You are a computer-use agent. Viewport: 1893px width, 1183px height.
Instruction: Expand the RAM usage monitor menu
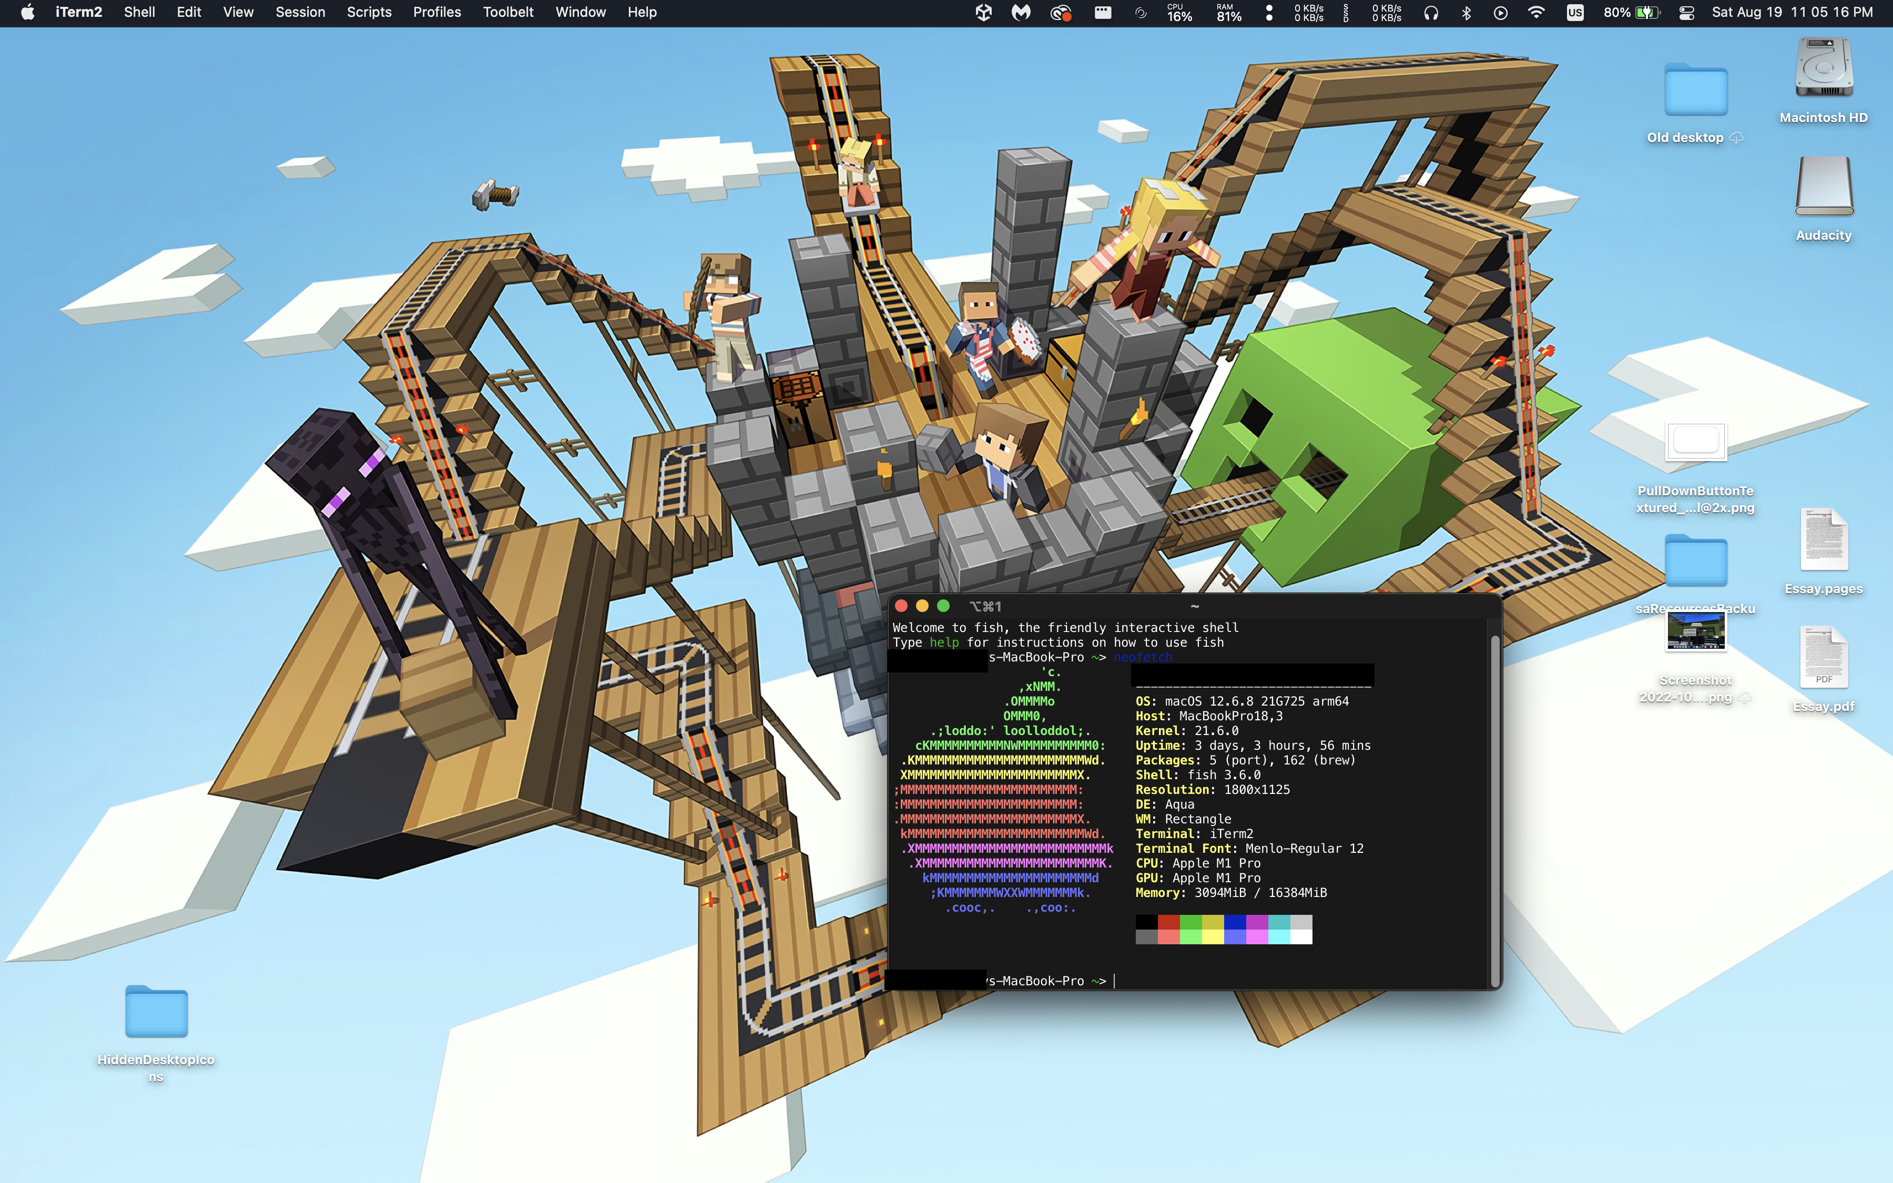(1229, 13)
